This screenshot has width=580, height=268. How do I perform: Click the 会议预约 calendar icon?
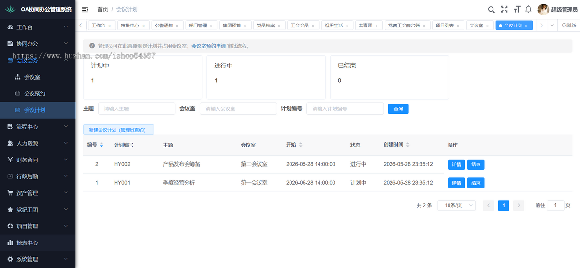[18, 94]
